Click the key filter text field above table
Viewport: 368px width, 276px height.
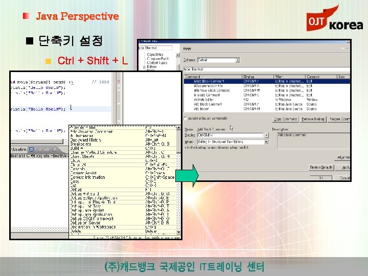266,69
